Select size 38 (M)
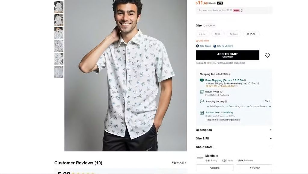 pyautogui.click(x=202, y=34)
